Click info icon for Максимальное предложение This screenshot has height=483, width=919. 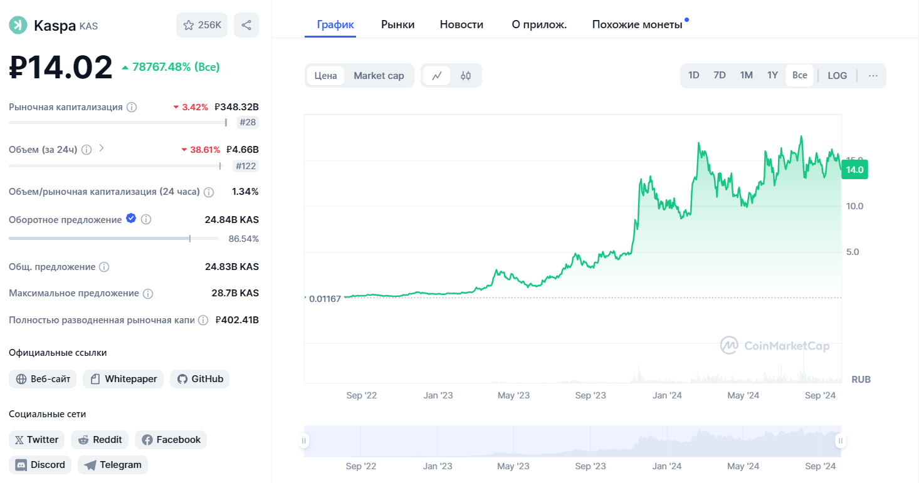[x=148, y=293]
